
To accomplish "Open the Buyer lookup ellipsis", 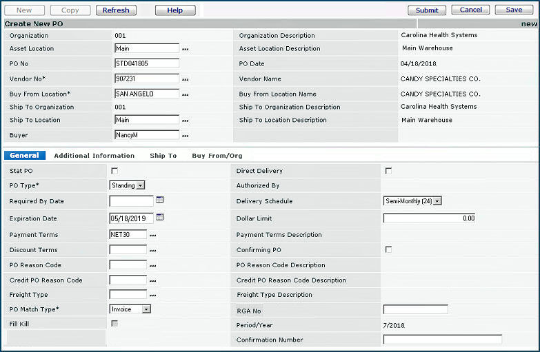I will tap(185, 136).
